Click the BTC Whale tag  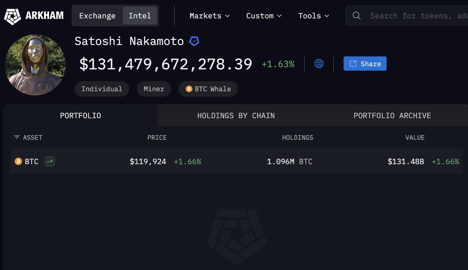208,89
